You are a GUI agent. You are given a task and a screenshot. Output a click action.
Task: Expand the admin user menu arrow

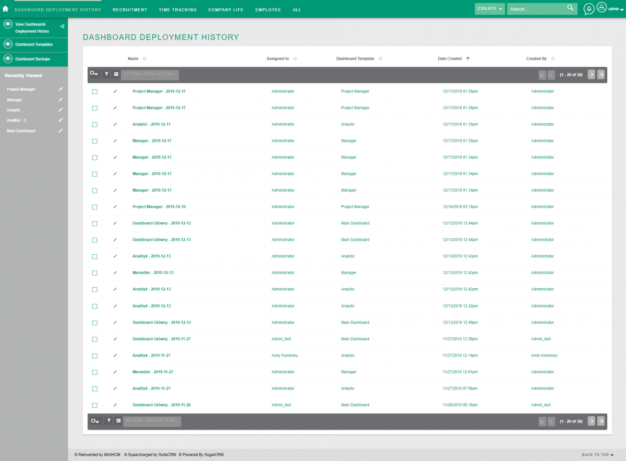621,10
